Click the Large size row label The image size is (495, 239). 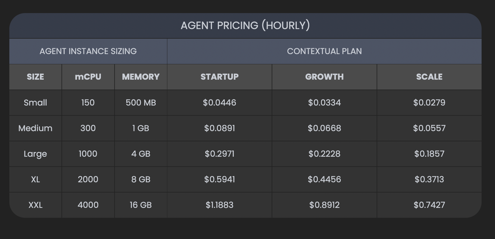pos(35,154)
